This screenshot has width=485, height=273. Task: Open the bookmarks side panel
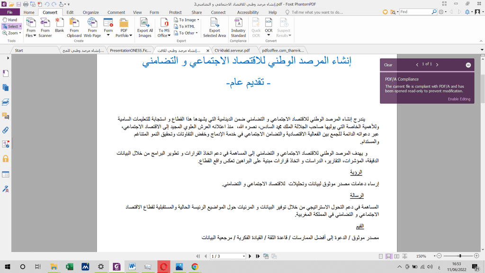[x=6, y=73]
